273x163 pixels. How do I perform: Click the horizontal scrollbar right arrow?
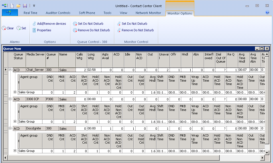pos(262,158)
